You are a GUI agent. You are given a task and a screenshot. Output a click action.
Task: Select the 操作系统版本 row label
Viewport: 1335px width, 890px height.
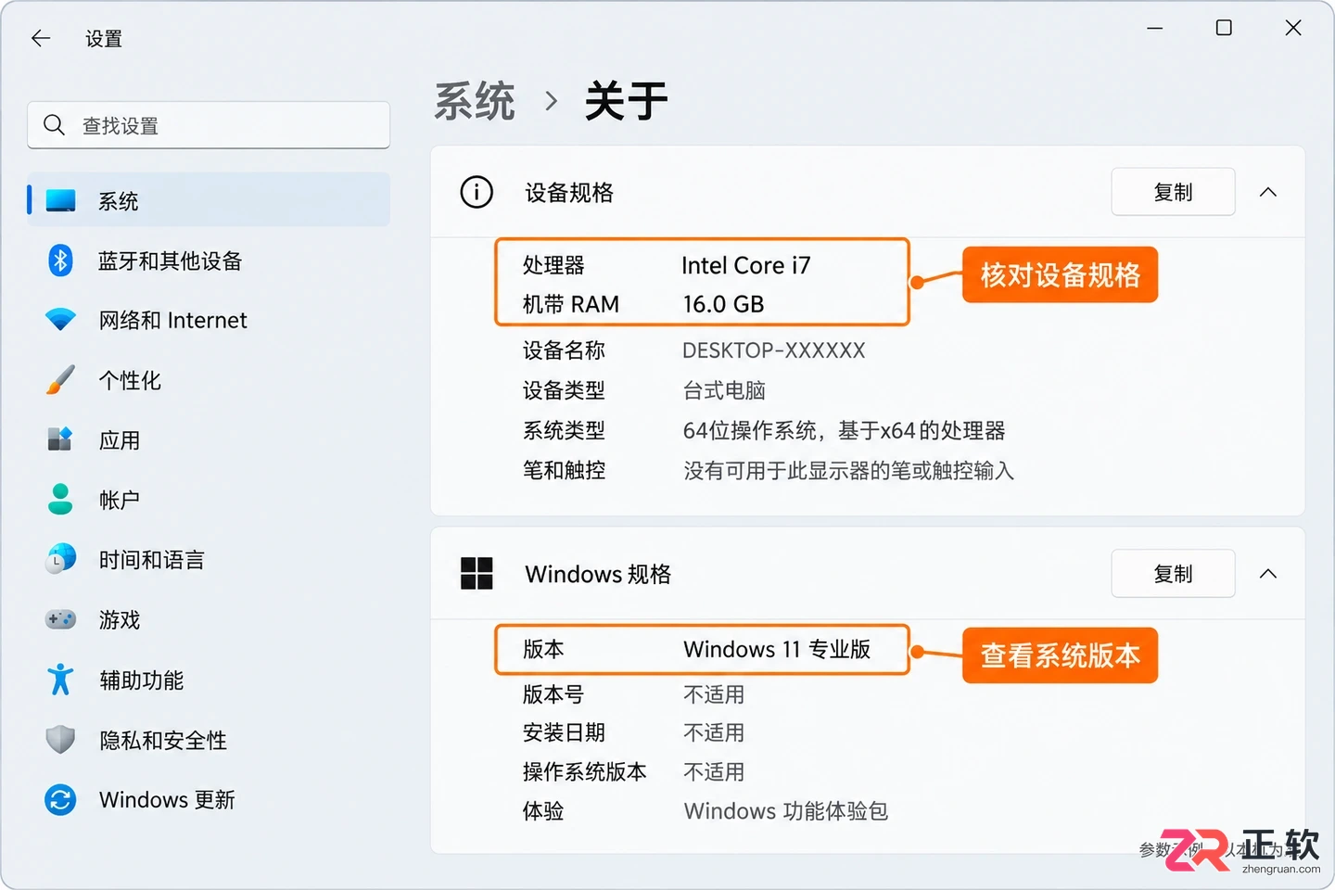click(x=585, y=771)
